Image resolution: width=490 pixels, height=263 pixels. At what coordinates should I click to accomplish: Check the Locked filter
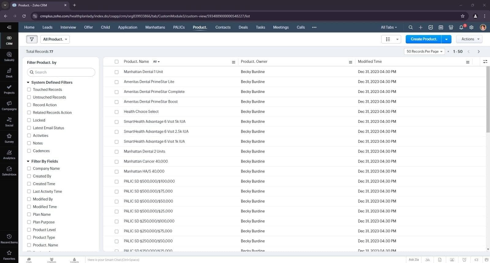(29, 120)
